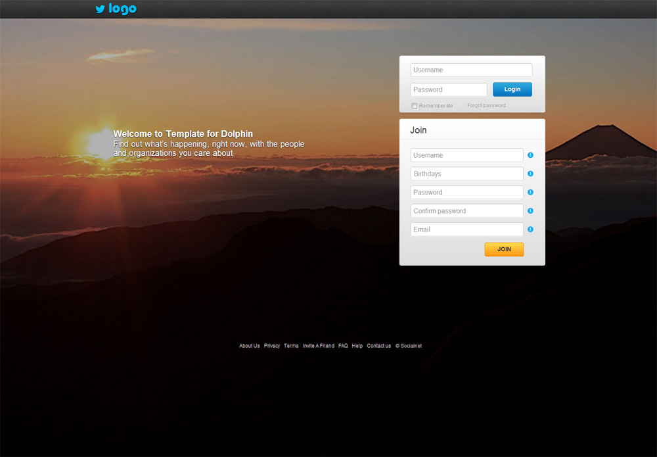The image size is (657, 457).
Task: Click the orange JOIN button
Action: click(504, 249)
